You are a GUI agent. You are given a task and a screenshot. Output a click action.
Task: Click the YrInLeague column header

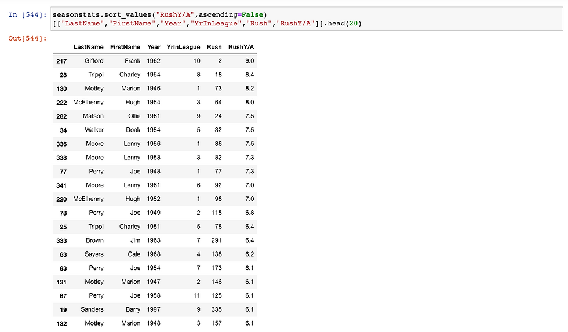(x=183, y=47)
